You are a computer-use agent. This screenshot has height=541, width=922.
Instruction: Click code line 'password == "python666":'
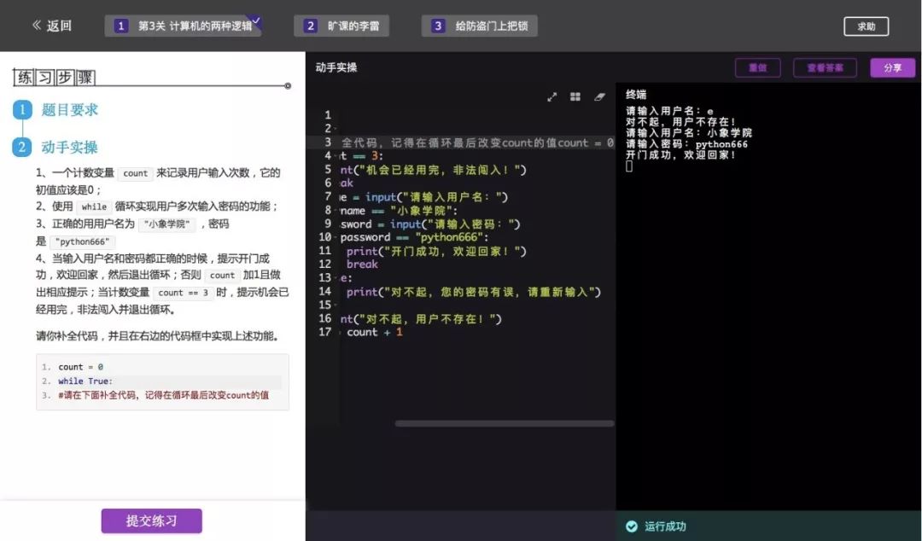[x=414, y=237]
